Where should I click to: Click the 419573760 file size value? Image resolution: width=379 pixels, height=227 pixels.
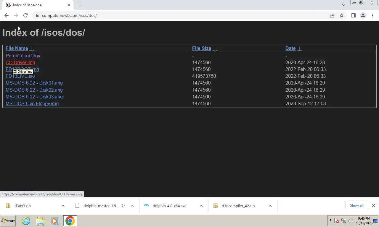(204, 76)
